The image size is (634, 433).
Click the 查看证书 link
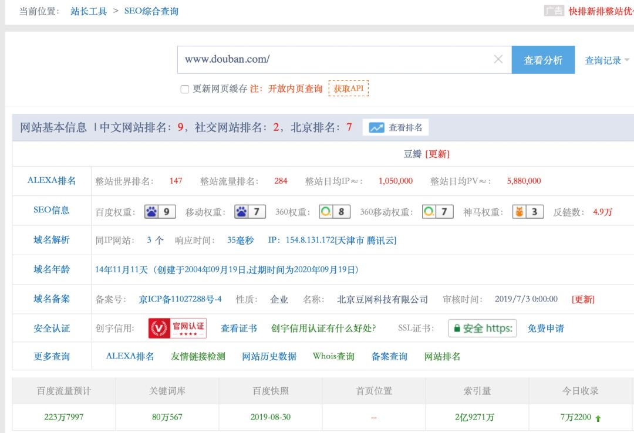click(x=238, y=328)
